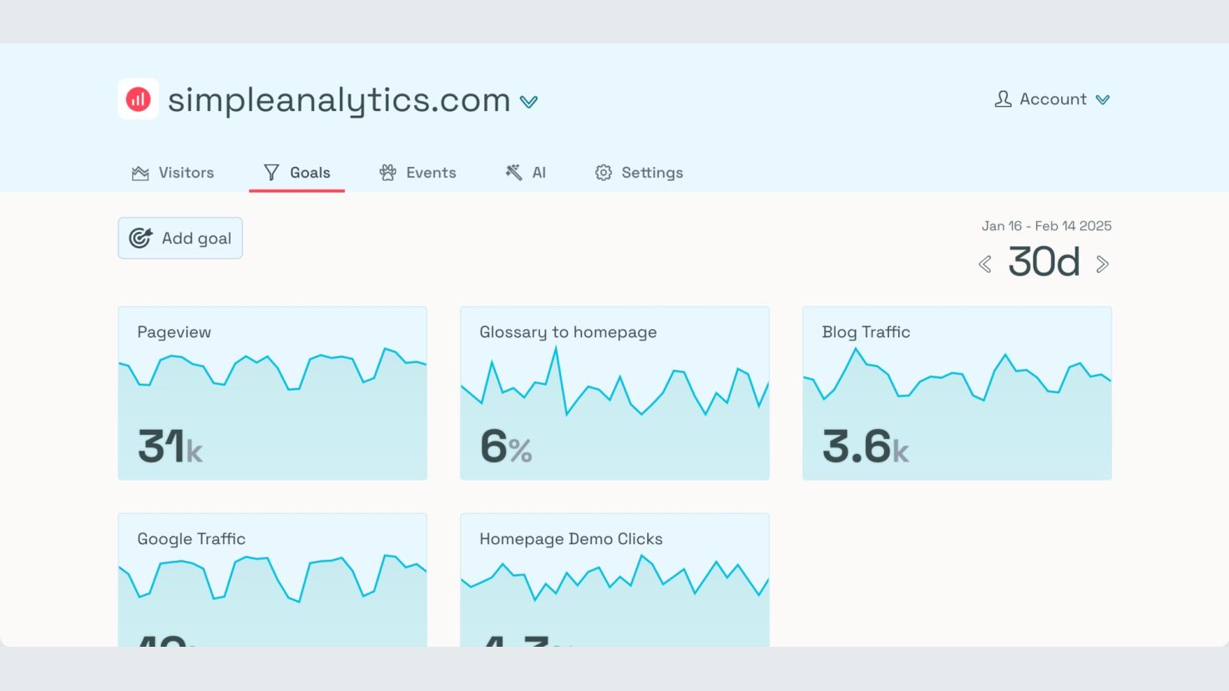Image resolution: width=1229 pixels, height=691 pixels.
Task: Go to next 30d period arrow
Action: tap(1102, 265)
